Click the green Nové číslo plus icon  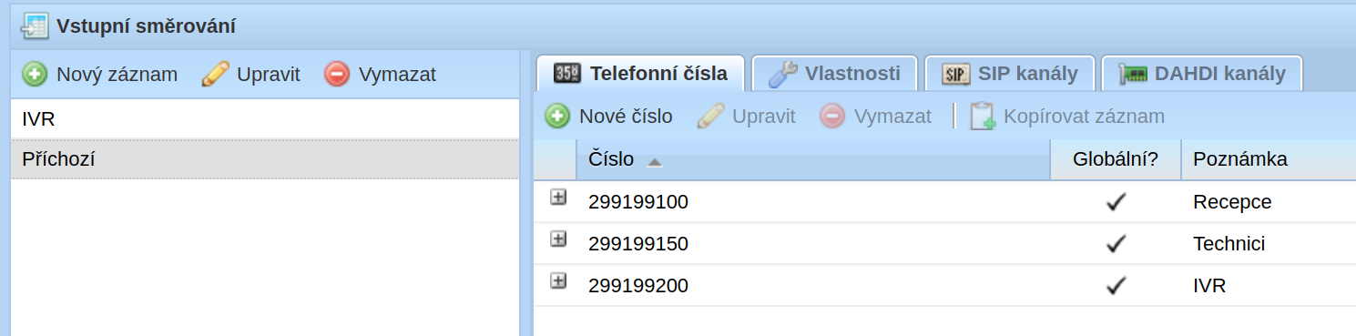click(x=557, y=117)
